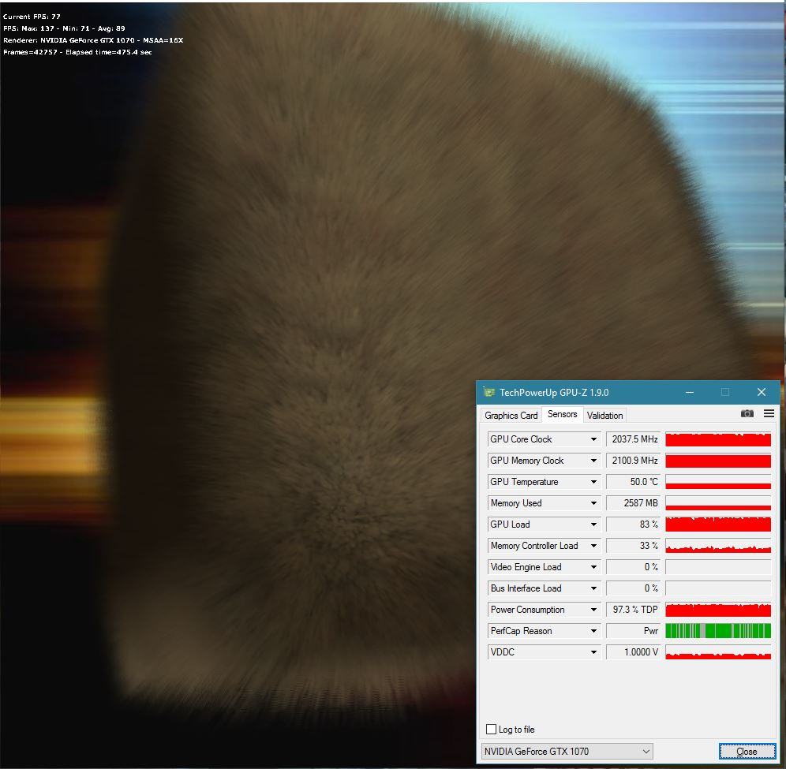
Task: Click the Close button in GPU-Z
Action: click(747, 751)
